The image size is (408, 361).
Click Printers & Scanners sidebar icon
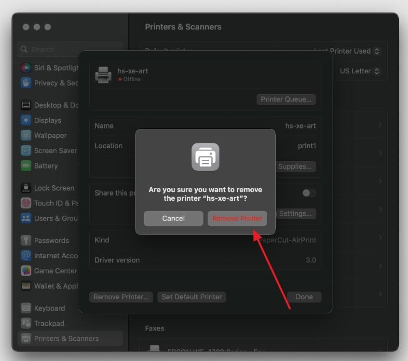coord(26,338)
